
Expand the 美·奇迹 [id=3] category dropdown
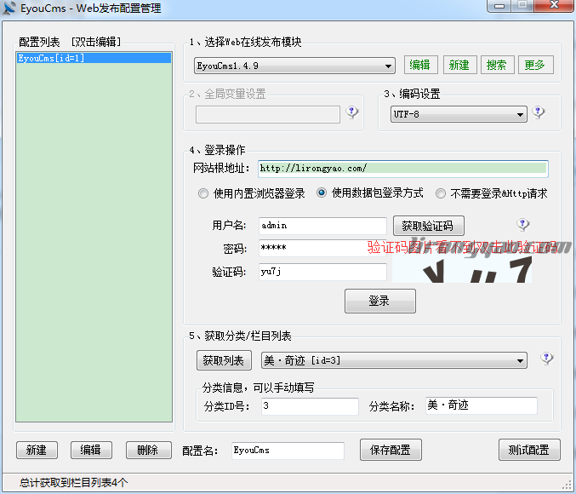tap(394, 360)
